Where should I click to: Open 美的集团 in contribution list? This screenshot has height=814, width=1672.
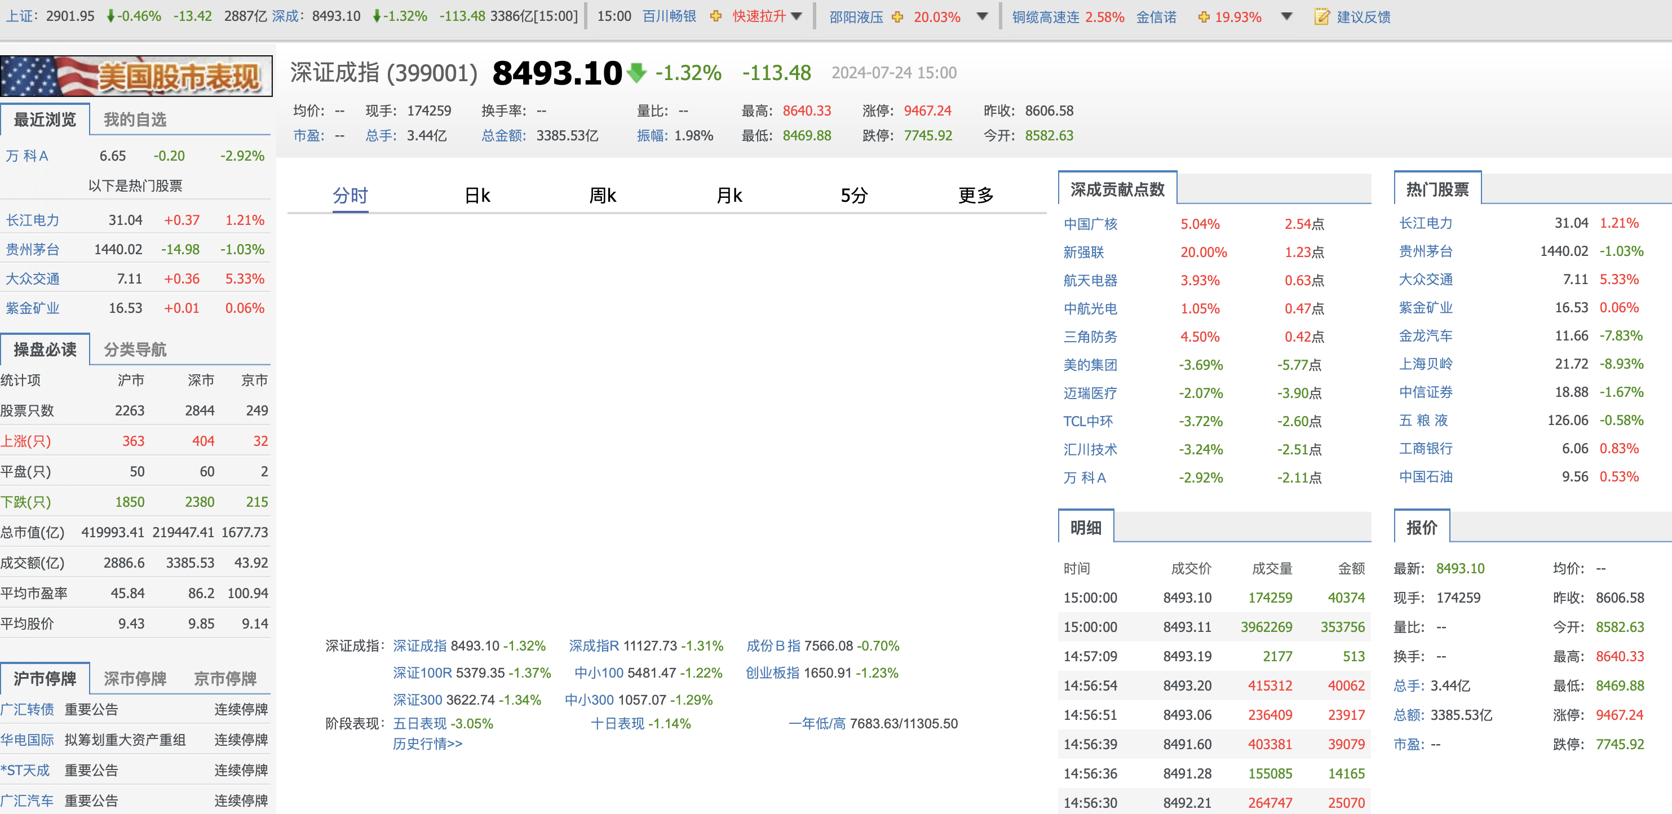tap(1090, 365)
